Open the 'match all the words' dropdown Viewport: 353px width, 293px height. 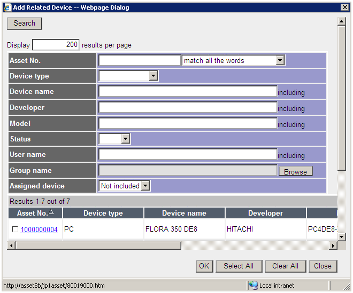tap(280, 60)
